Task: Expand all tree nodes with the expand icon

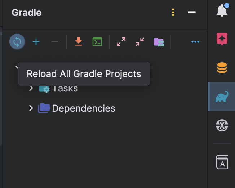Action: click(121, 42)
